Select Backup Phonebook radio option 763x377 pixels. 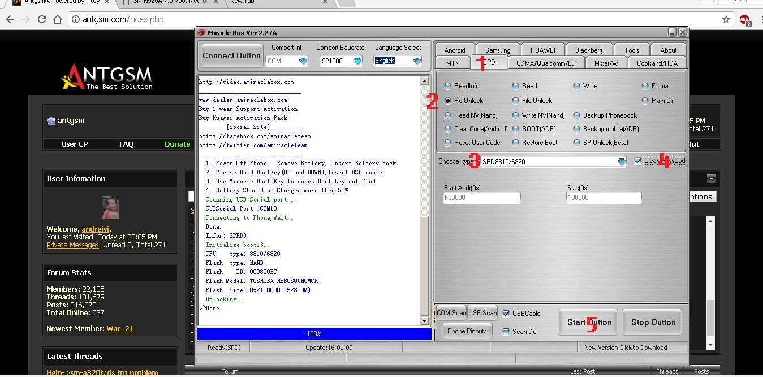point(576,115)
